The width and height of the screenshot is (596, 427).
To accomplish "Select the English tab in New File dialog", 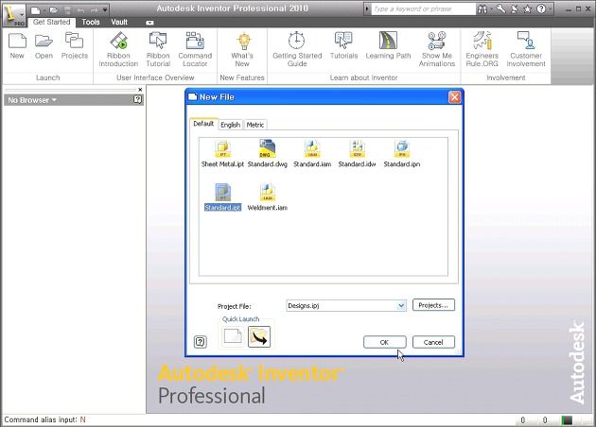I will click(x=230, y=125).
